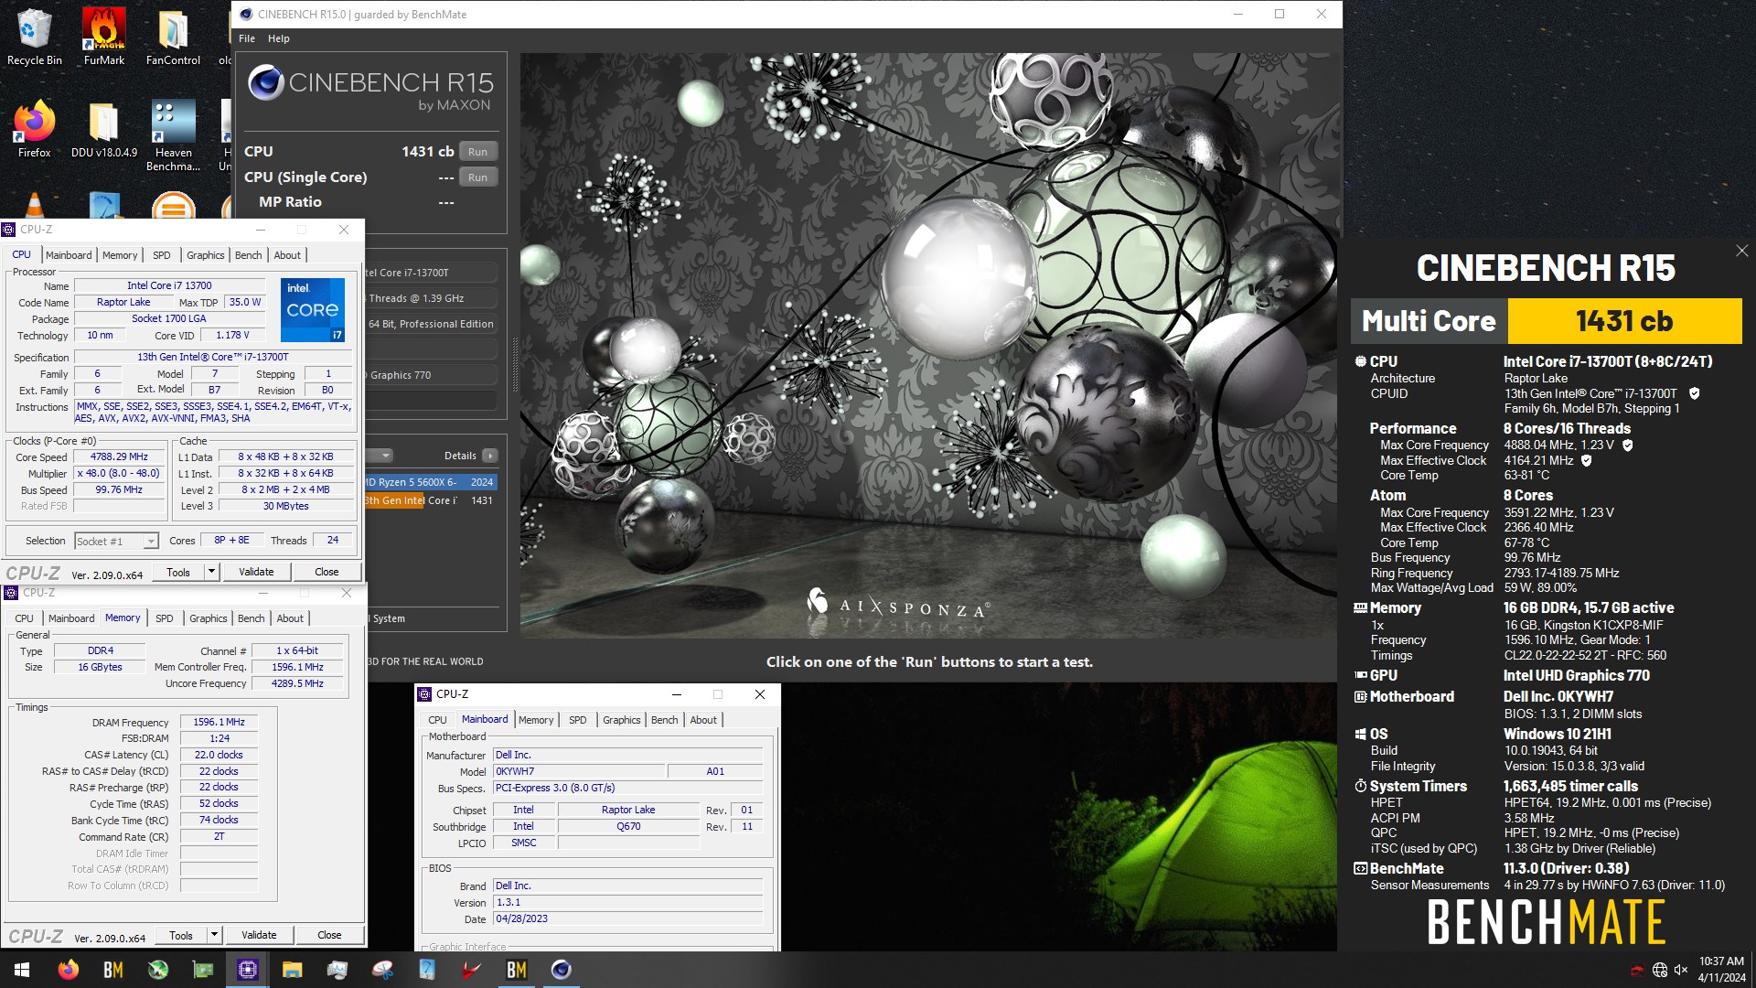The height and width of the screenshot is (988, 1756).
Task: Click the red tray icon beside the network globe
Action: tap(1638, 970)
